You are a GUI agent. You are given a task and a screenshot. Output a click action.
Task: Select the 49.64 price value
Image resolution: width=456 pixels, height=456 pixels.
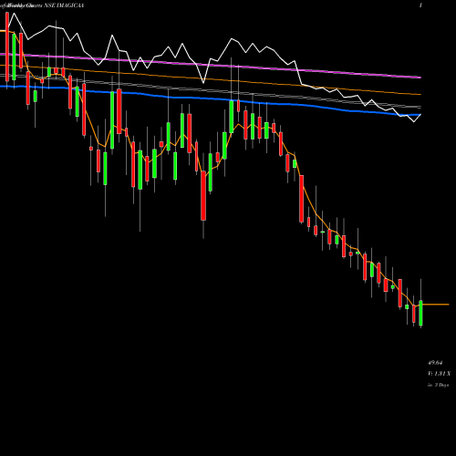435,363
